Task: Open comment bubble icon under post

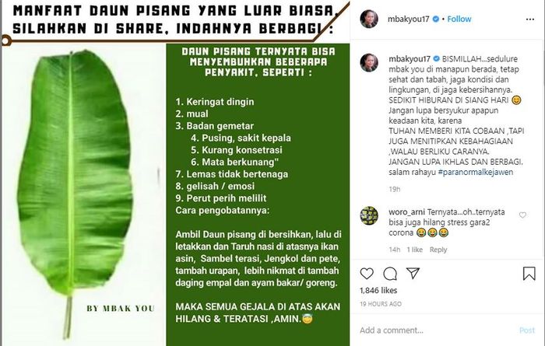Action: point(390,274)
